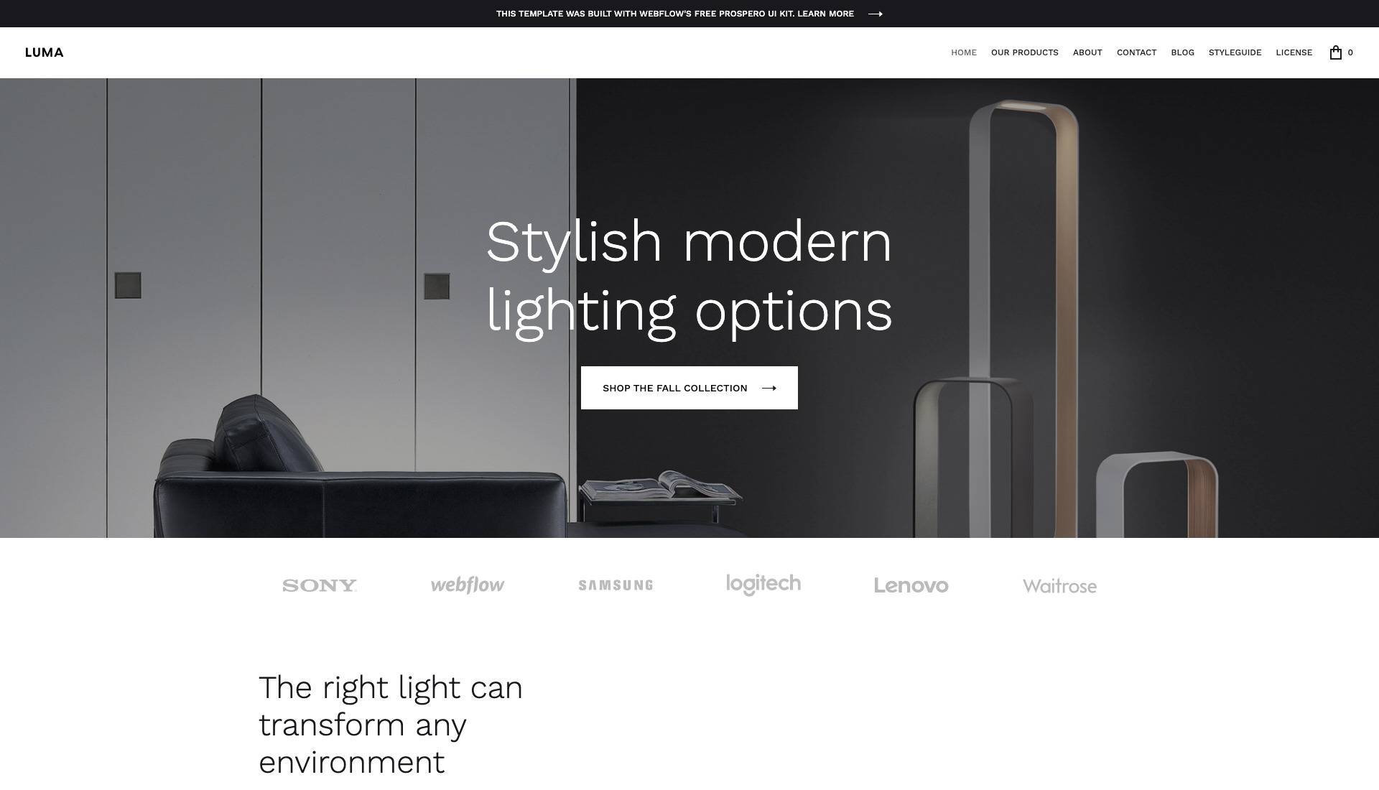This screenshot has height=790, width=1379.
Task: Open the Our Products menu item
Action: (x=1025, y=52)
